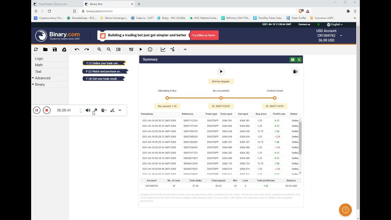Open a new browser tab
The image size is (391, 220).
[139, 4]
